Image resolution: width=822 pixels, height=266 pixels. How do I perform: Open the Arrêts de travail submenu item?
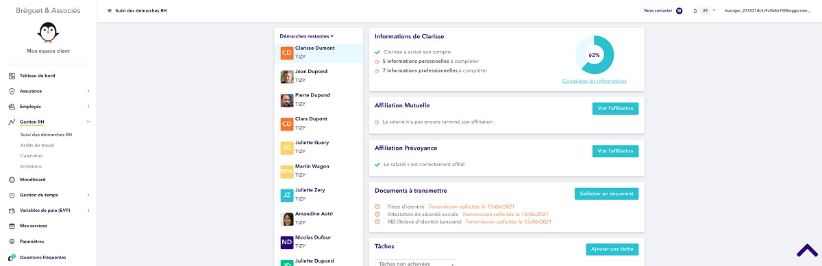coord(37,145)
